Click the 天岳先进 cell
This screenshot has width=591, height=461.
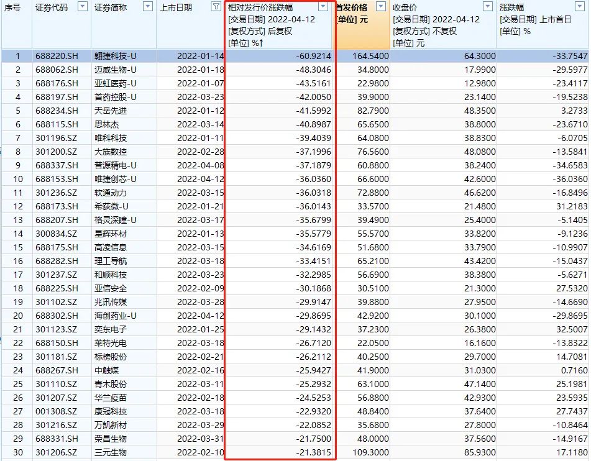pyautogui.click(x=111, y=111)
